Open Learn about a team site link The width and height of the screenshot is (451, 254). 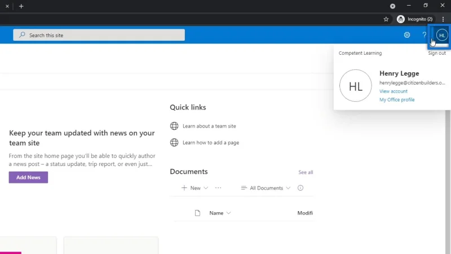[x=209, y=126]
